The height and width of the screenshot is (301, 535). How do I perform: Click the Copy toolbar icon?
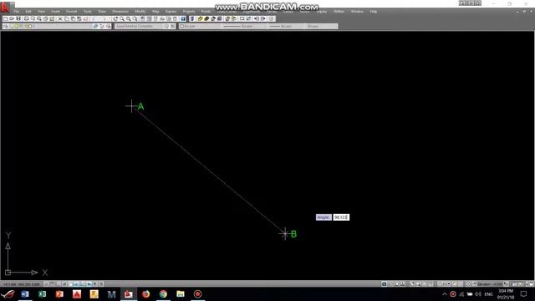67,18
